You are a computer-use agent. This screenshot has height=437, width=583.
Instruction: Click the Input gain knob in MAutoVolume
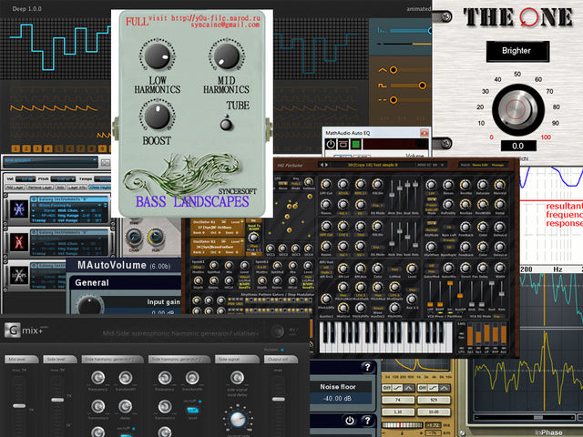click(x=88, y=306)
